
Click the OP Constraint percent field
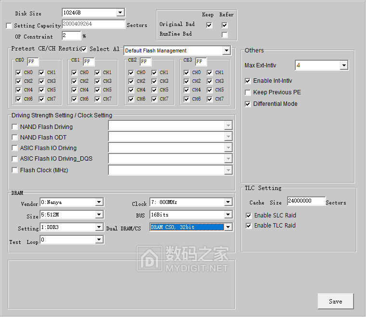71,36
